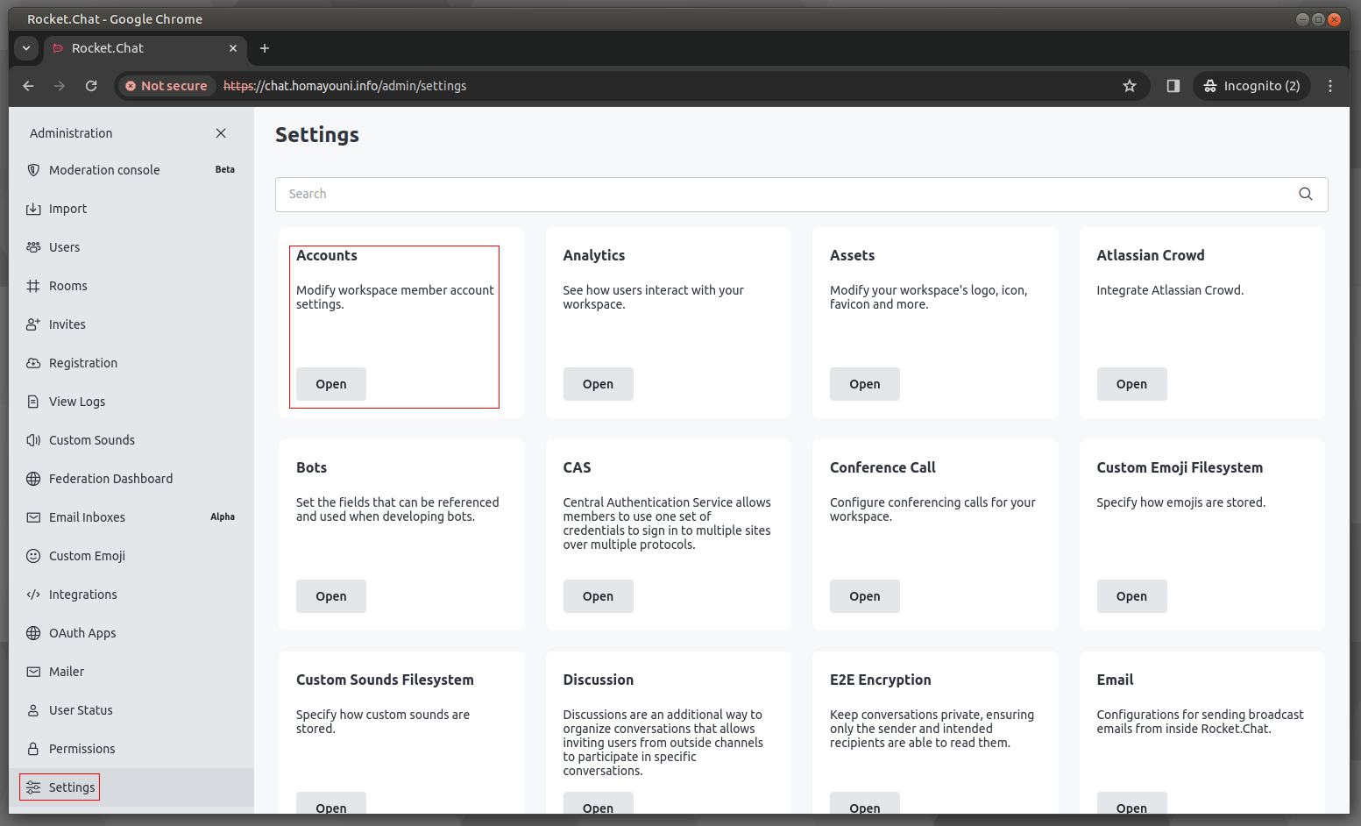Click the Administration sidebar heading
Viewport: 1361px width, 826px height.
[71, 133]
